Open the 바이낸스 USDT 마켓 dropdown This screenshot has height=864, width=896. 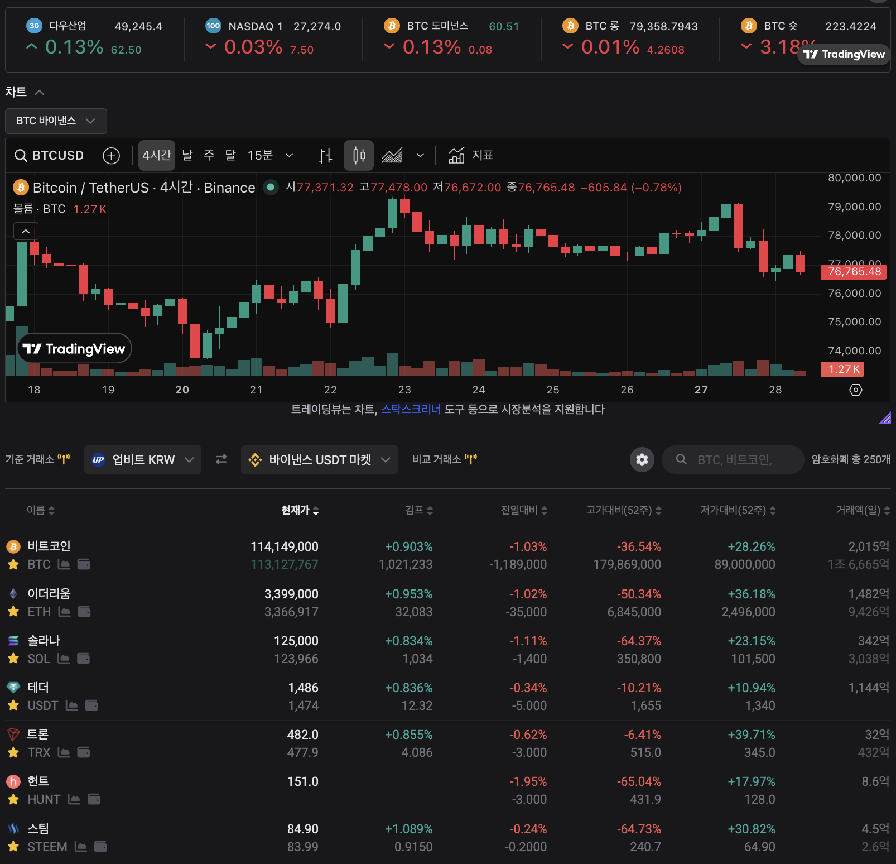(x=319, y=459)
